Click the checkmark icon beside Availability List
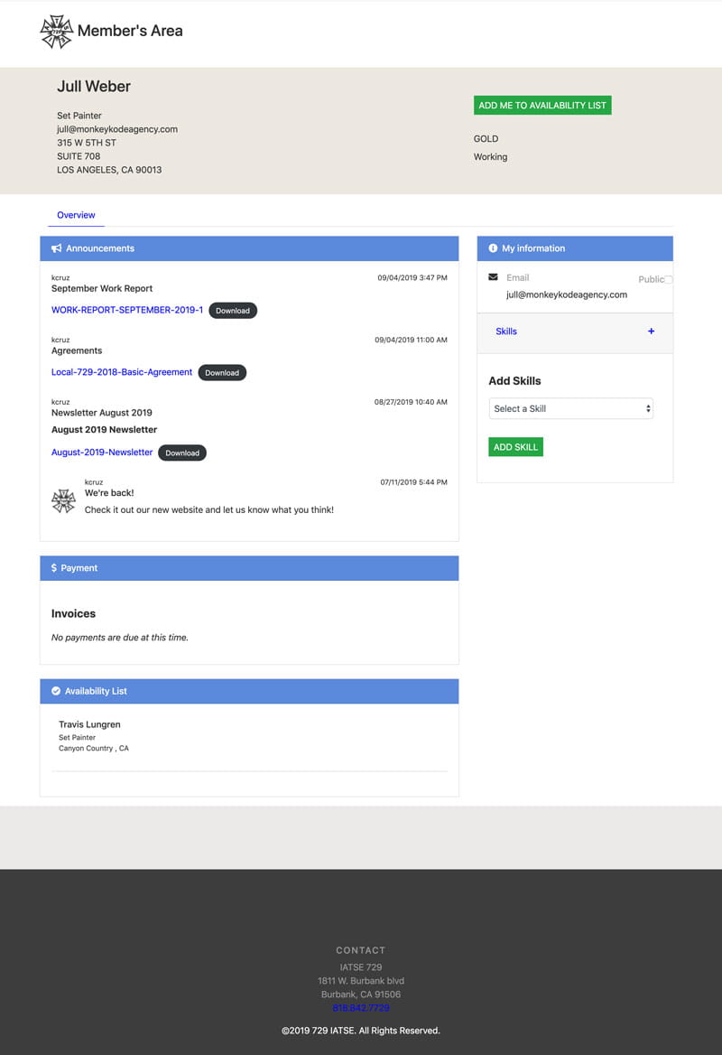This screenshot has width=722, height=1055. coord(56,691)
